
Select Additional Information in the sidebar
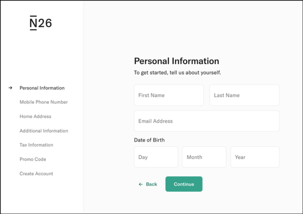coord(43,131)
